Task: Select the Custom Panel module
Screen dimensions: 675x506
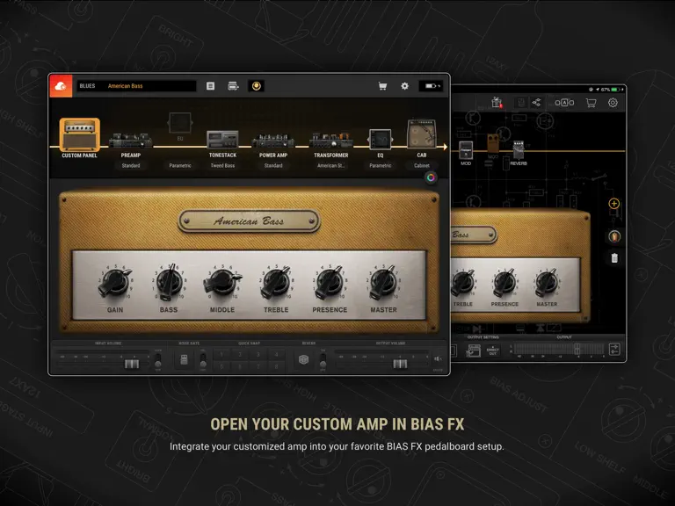Action: [80, 139]
